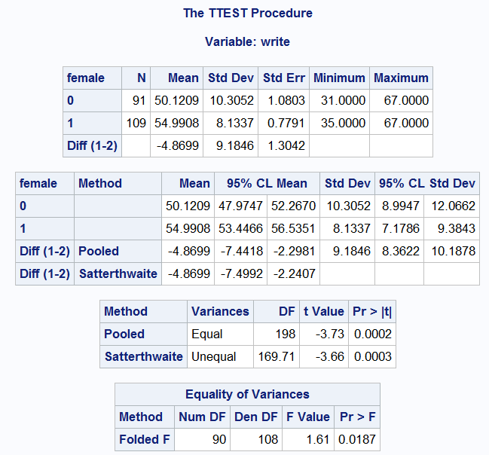Viewport: 489px width, 455px height.
Task: Select the Std Dev limit 9.3843
Action: (457, 228)
